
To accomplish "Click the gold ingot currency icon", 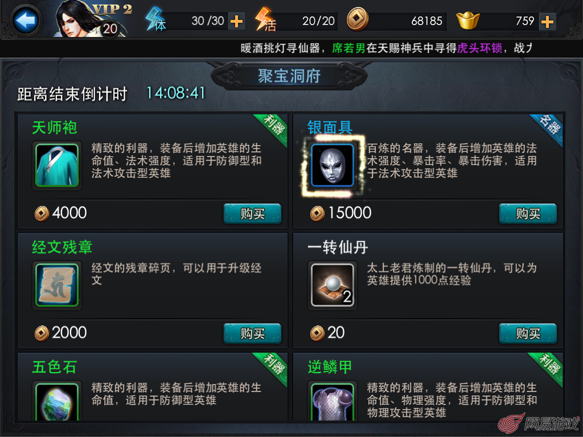I will click(x=468, y=20).
